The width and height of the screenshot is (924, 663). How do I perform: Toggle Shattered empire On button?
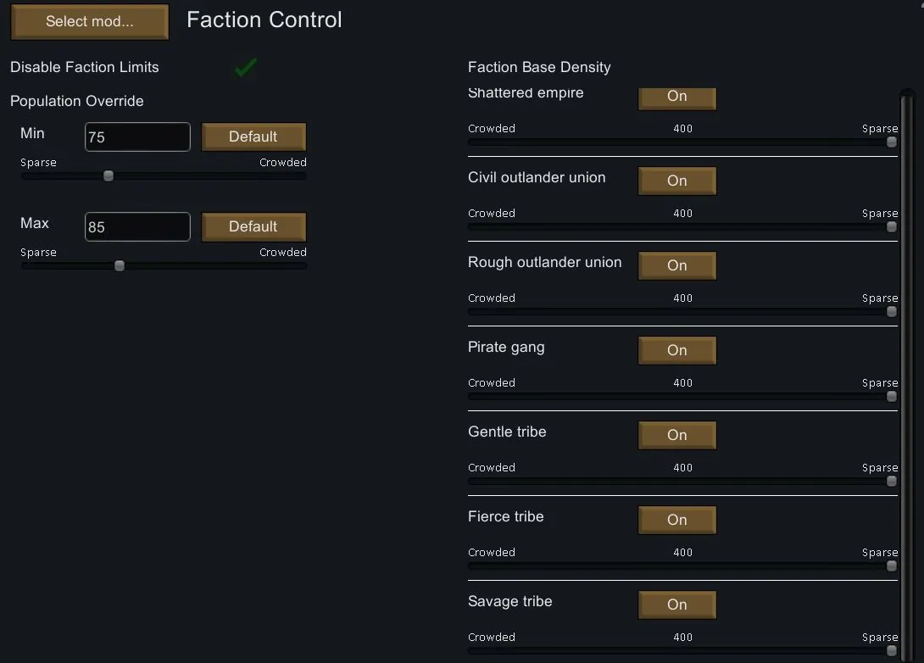click(x=676, y=97)
